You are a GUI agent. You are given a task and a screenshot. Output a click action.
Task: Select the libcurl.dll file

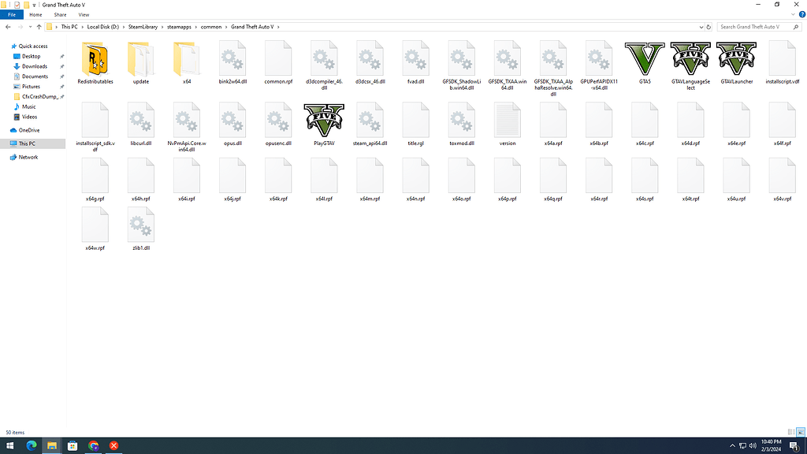[141, 124]
